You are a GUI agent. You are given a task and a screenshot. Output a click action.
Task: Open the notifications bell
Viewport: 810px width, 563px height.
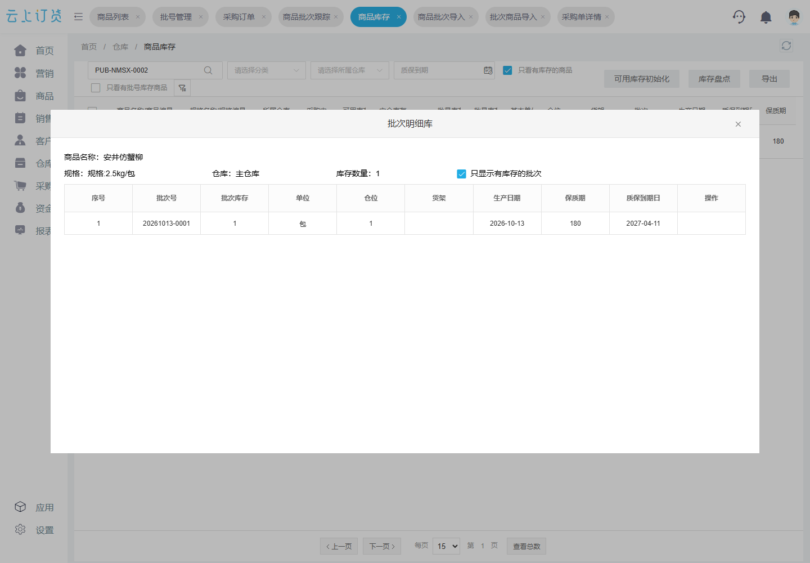tap(766, 17)
